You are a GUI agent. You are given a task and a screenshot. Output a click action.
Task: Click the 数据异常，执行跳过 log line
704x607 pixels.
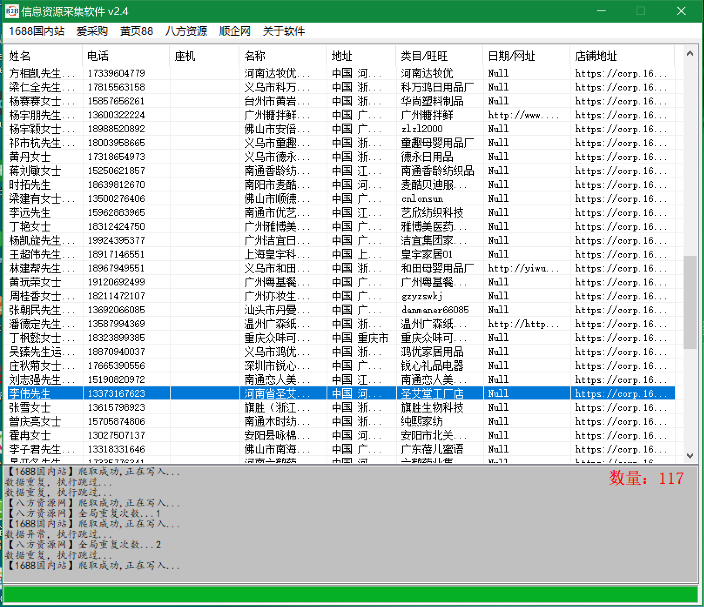tap(58, 534)
